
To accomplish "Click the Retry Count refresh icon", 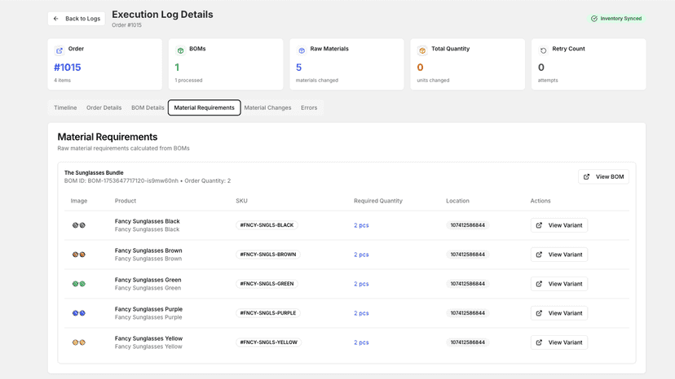I will (x=543, y=50).
